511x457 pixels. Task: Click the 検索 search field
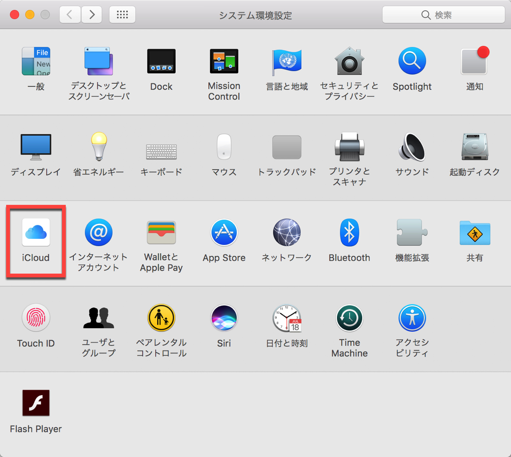[444, 15]
